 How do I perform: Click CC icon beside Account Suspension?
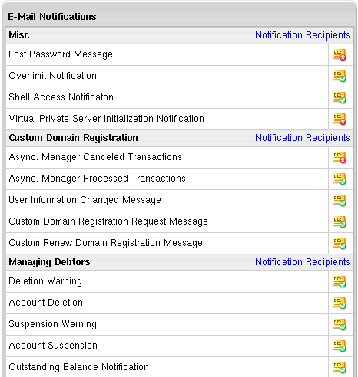(x=340, y=346)
